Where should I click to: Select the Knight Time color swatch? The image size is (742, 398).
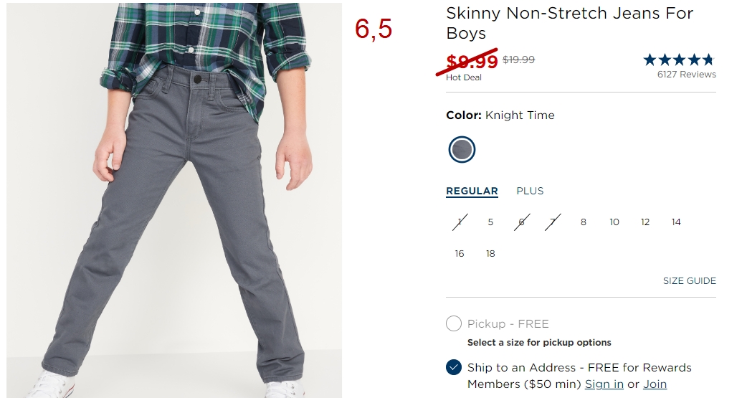(462, 150)
